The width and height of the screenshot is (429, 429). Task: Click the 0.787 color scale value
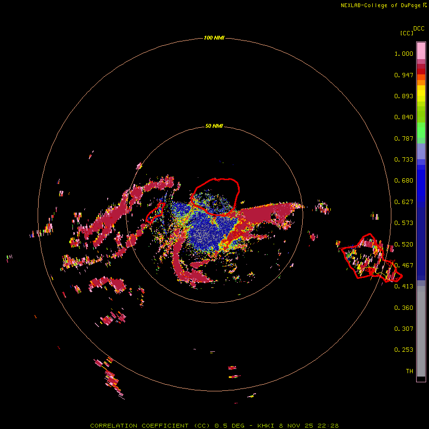[404, 138]
